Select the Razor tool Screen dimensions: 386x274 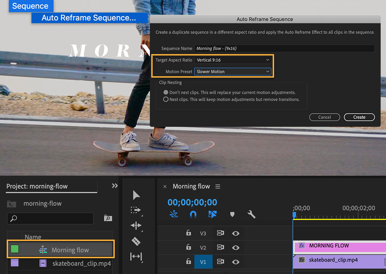[x=136, y=241]
